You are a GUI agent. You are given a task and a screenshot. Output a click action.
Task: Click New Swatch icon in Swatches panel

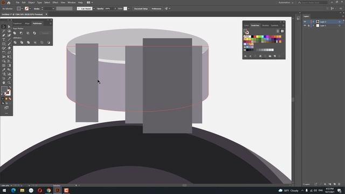pos(275,56)
